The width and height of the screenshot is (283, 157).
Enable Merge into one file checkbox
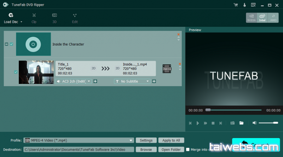coord(188,149)
